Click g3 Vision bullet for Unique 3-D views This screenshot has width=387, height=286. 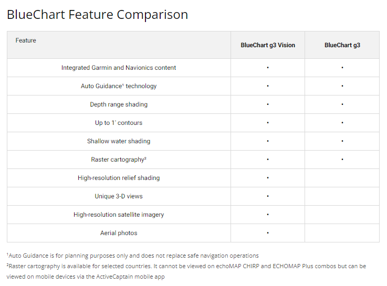268,196
